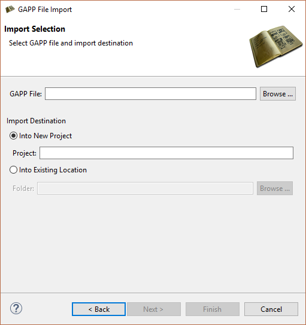Open the dialog help question mark icon
Viewport: 306px width, 325px height.
16,308
